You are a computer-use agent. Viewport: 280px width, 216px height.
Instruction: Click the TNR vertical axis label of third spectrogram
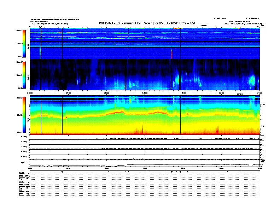point(28,121)
